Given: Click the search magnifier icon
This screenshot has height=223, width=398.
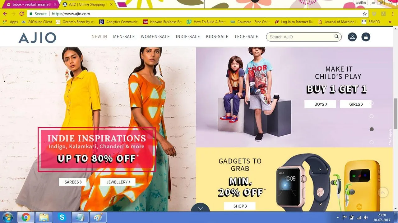Looking at the screenshot, I should (x=336, y=37).
